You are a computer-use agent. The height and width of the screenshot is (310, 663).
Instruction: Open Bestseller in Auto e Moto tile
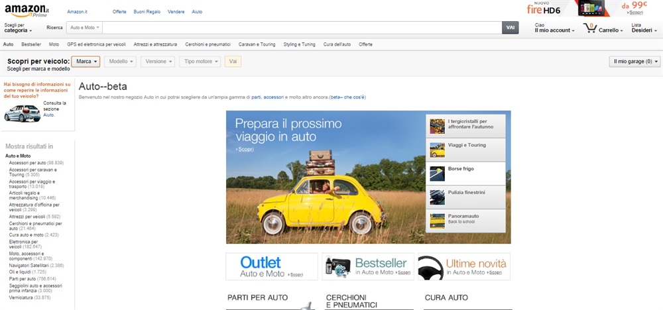tap(368, 266)
